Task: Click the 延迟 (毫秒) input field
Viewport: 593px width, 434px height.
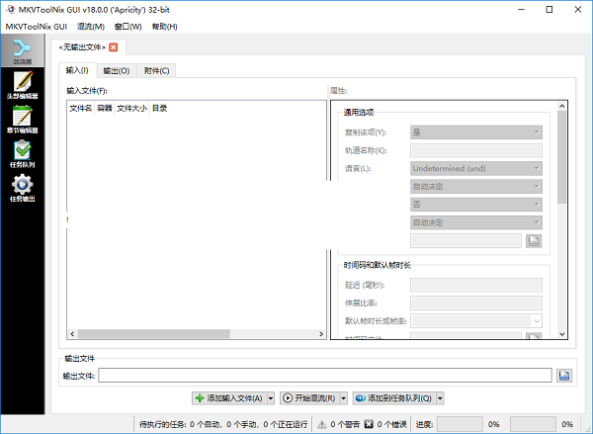Action: coord(476,285)
